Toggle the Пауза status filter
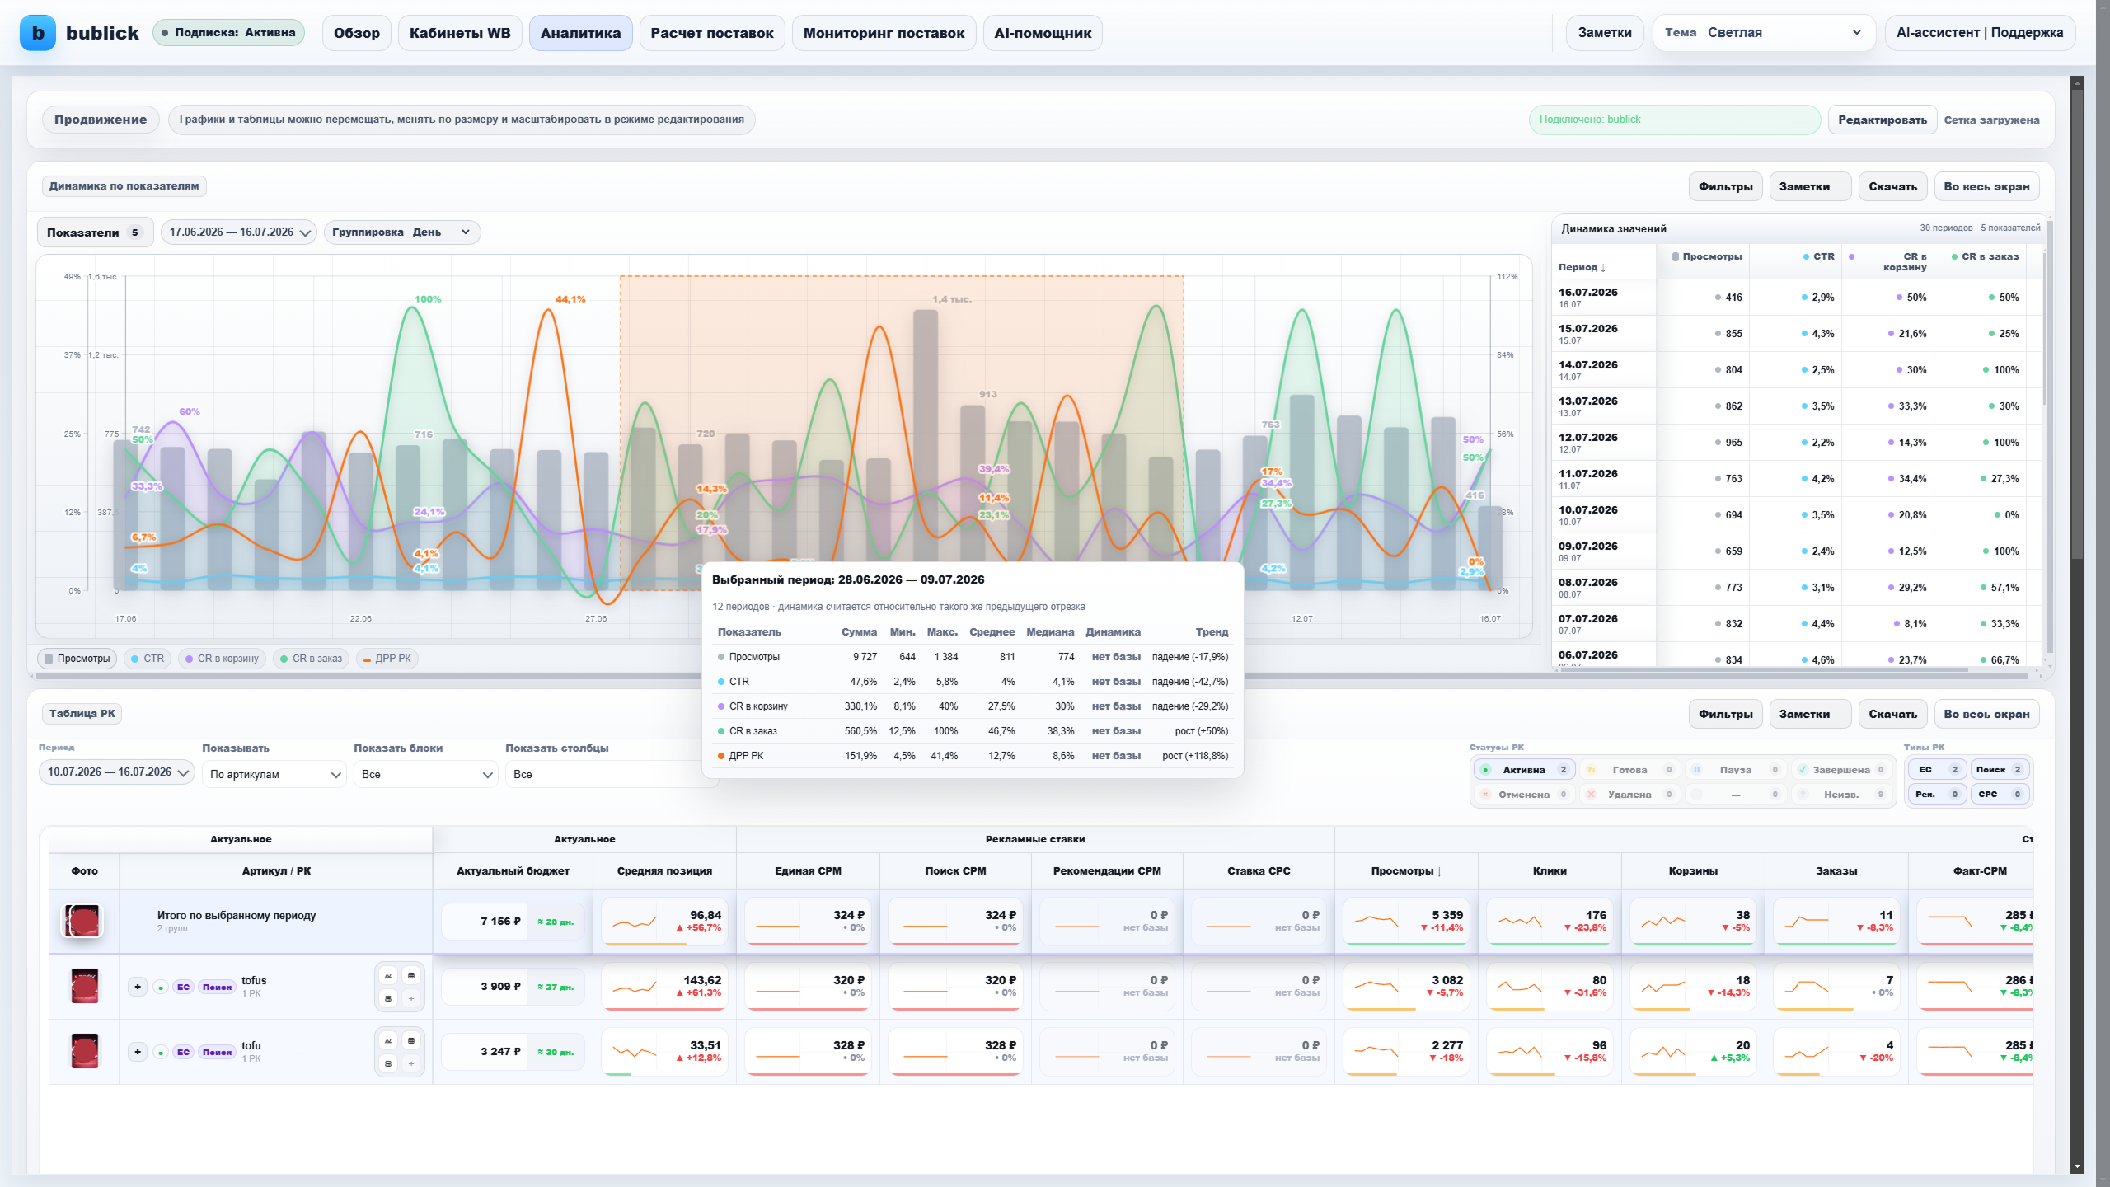Viewport: 2110px width, 1187px height. click(x=1734, y=770)
